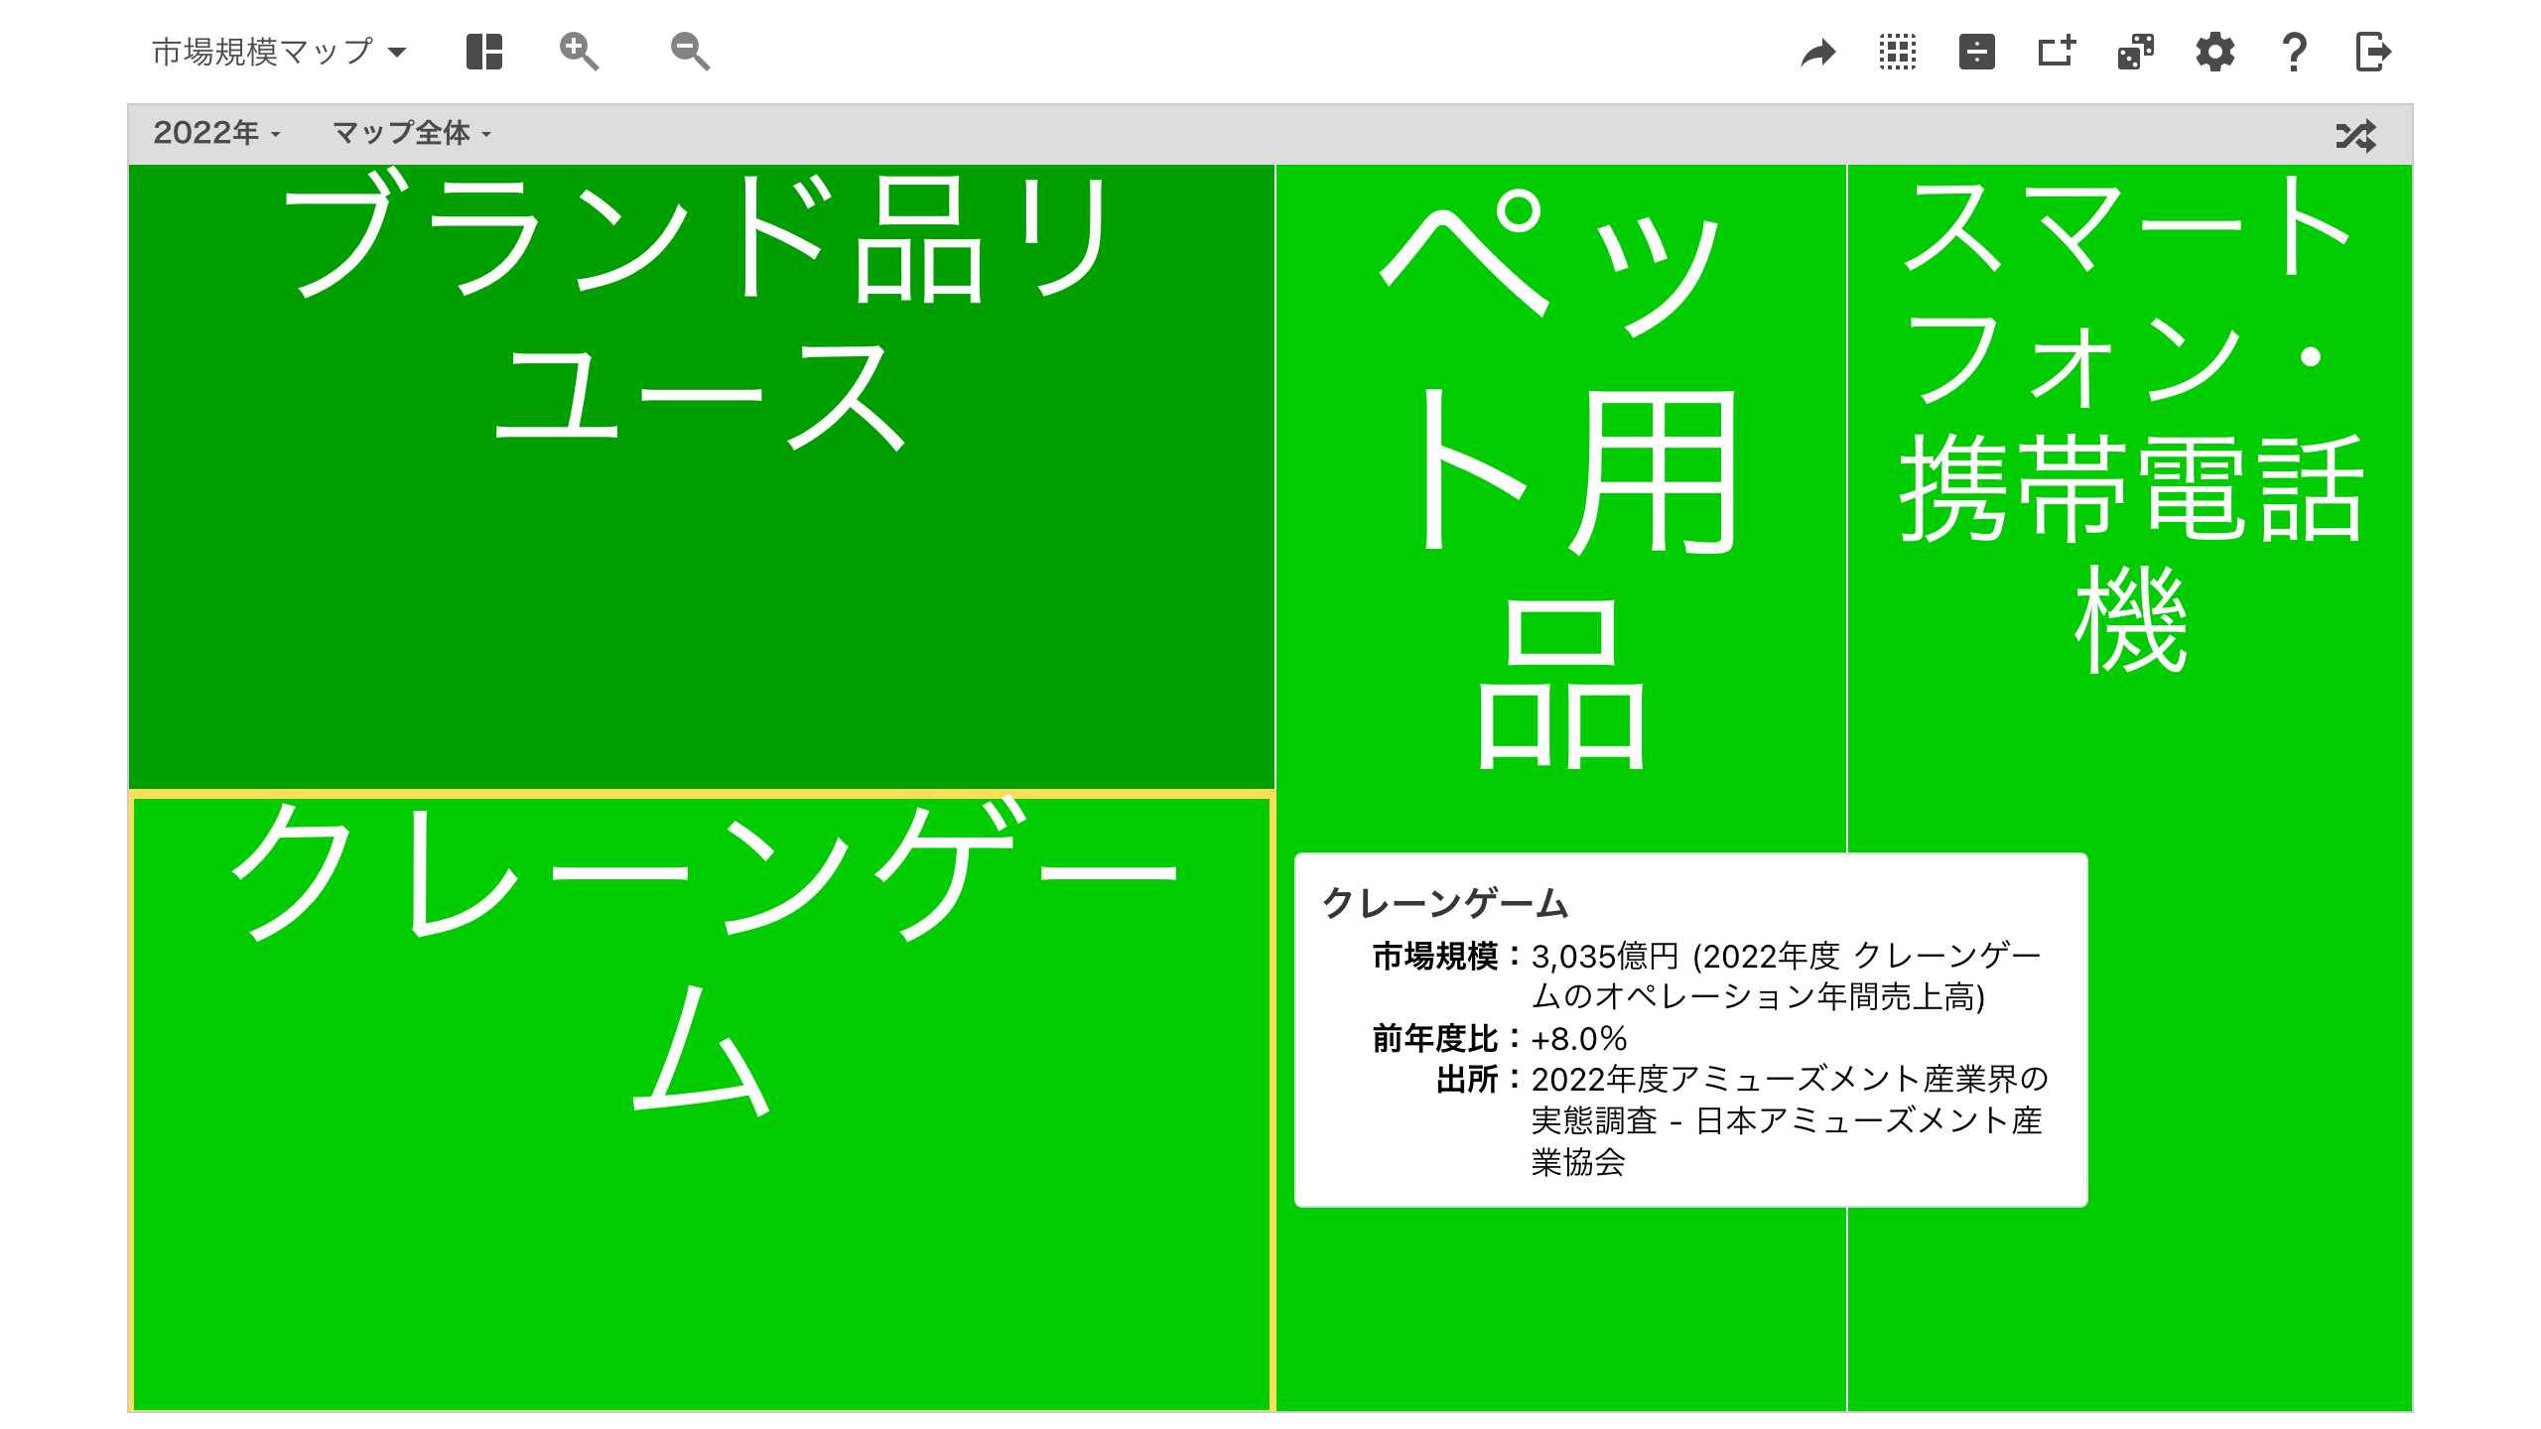Open settings with the gear icon
Image resolution: width=2541 pixels, height=1429 pixels.
2215,52
